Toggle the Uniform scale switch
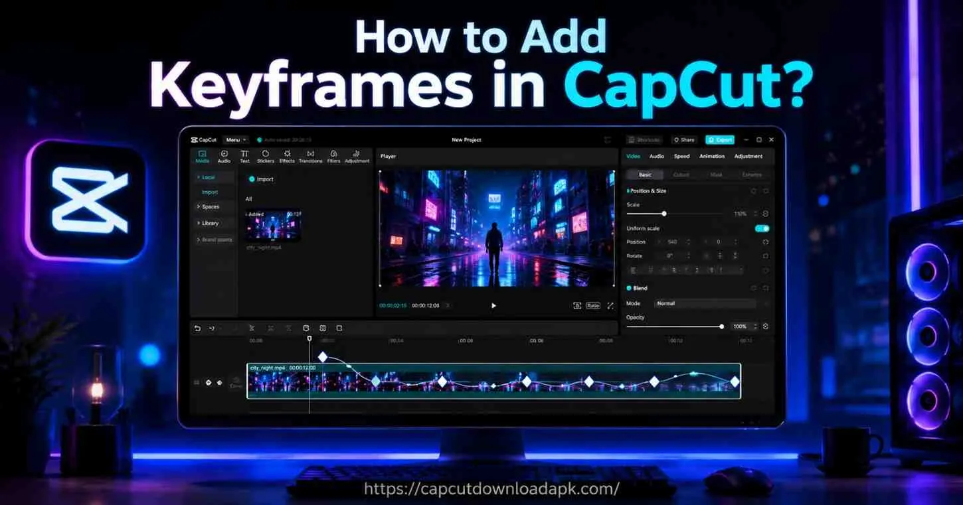Image resolution: width=963 pixels, height=505 pixels. [x=762, y=228]
